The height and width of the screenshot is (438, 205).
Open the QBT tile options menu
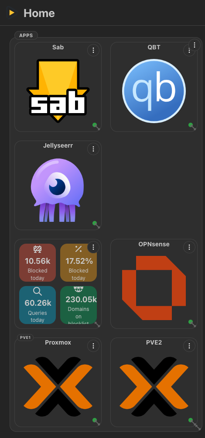click(x=188, y=51)
